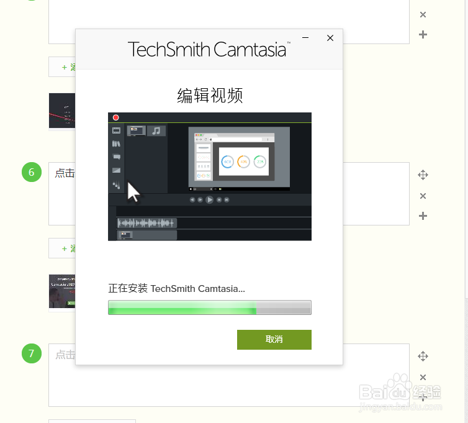Open the Camtasia thumbnail above step 7
Screen dimensions: 468x423
pyautogui.click(x=62, y=291)
